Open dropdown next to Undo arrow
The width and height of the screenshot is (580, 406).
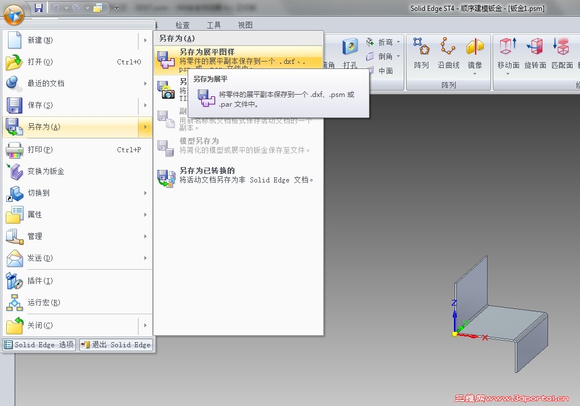(x=66, y=8)
